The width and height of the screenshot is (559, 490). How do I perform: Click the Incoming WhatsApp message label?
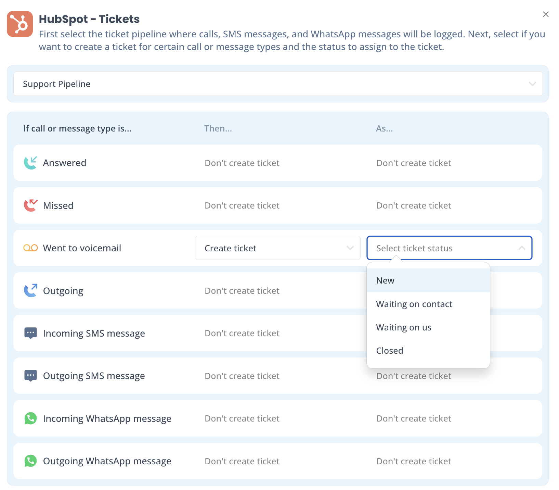click(107, 419)
